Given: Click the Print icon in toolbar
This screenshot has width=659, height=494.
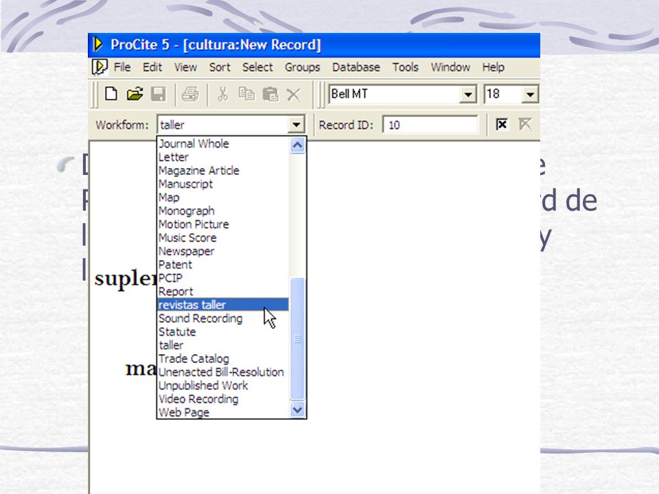Looking at the screenshot, I should (x=190, y=94).
